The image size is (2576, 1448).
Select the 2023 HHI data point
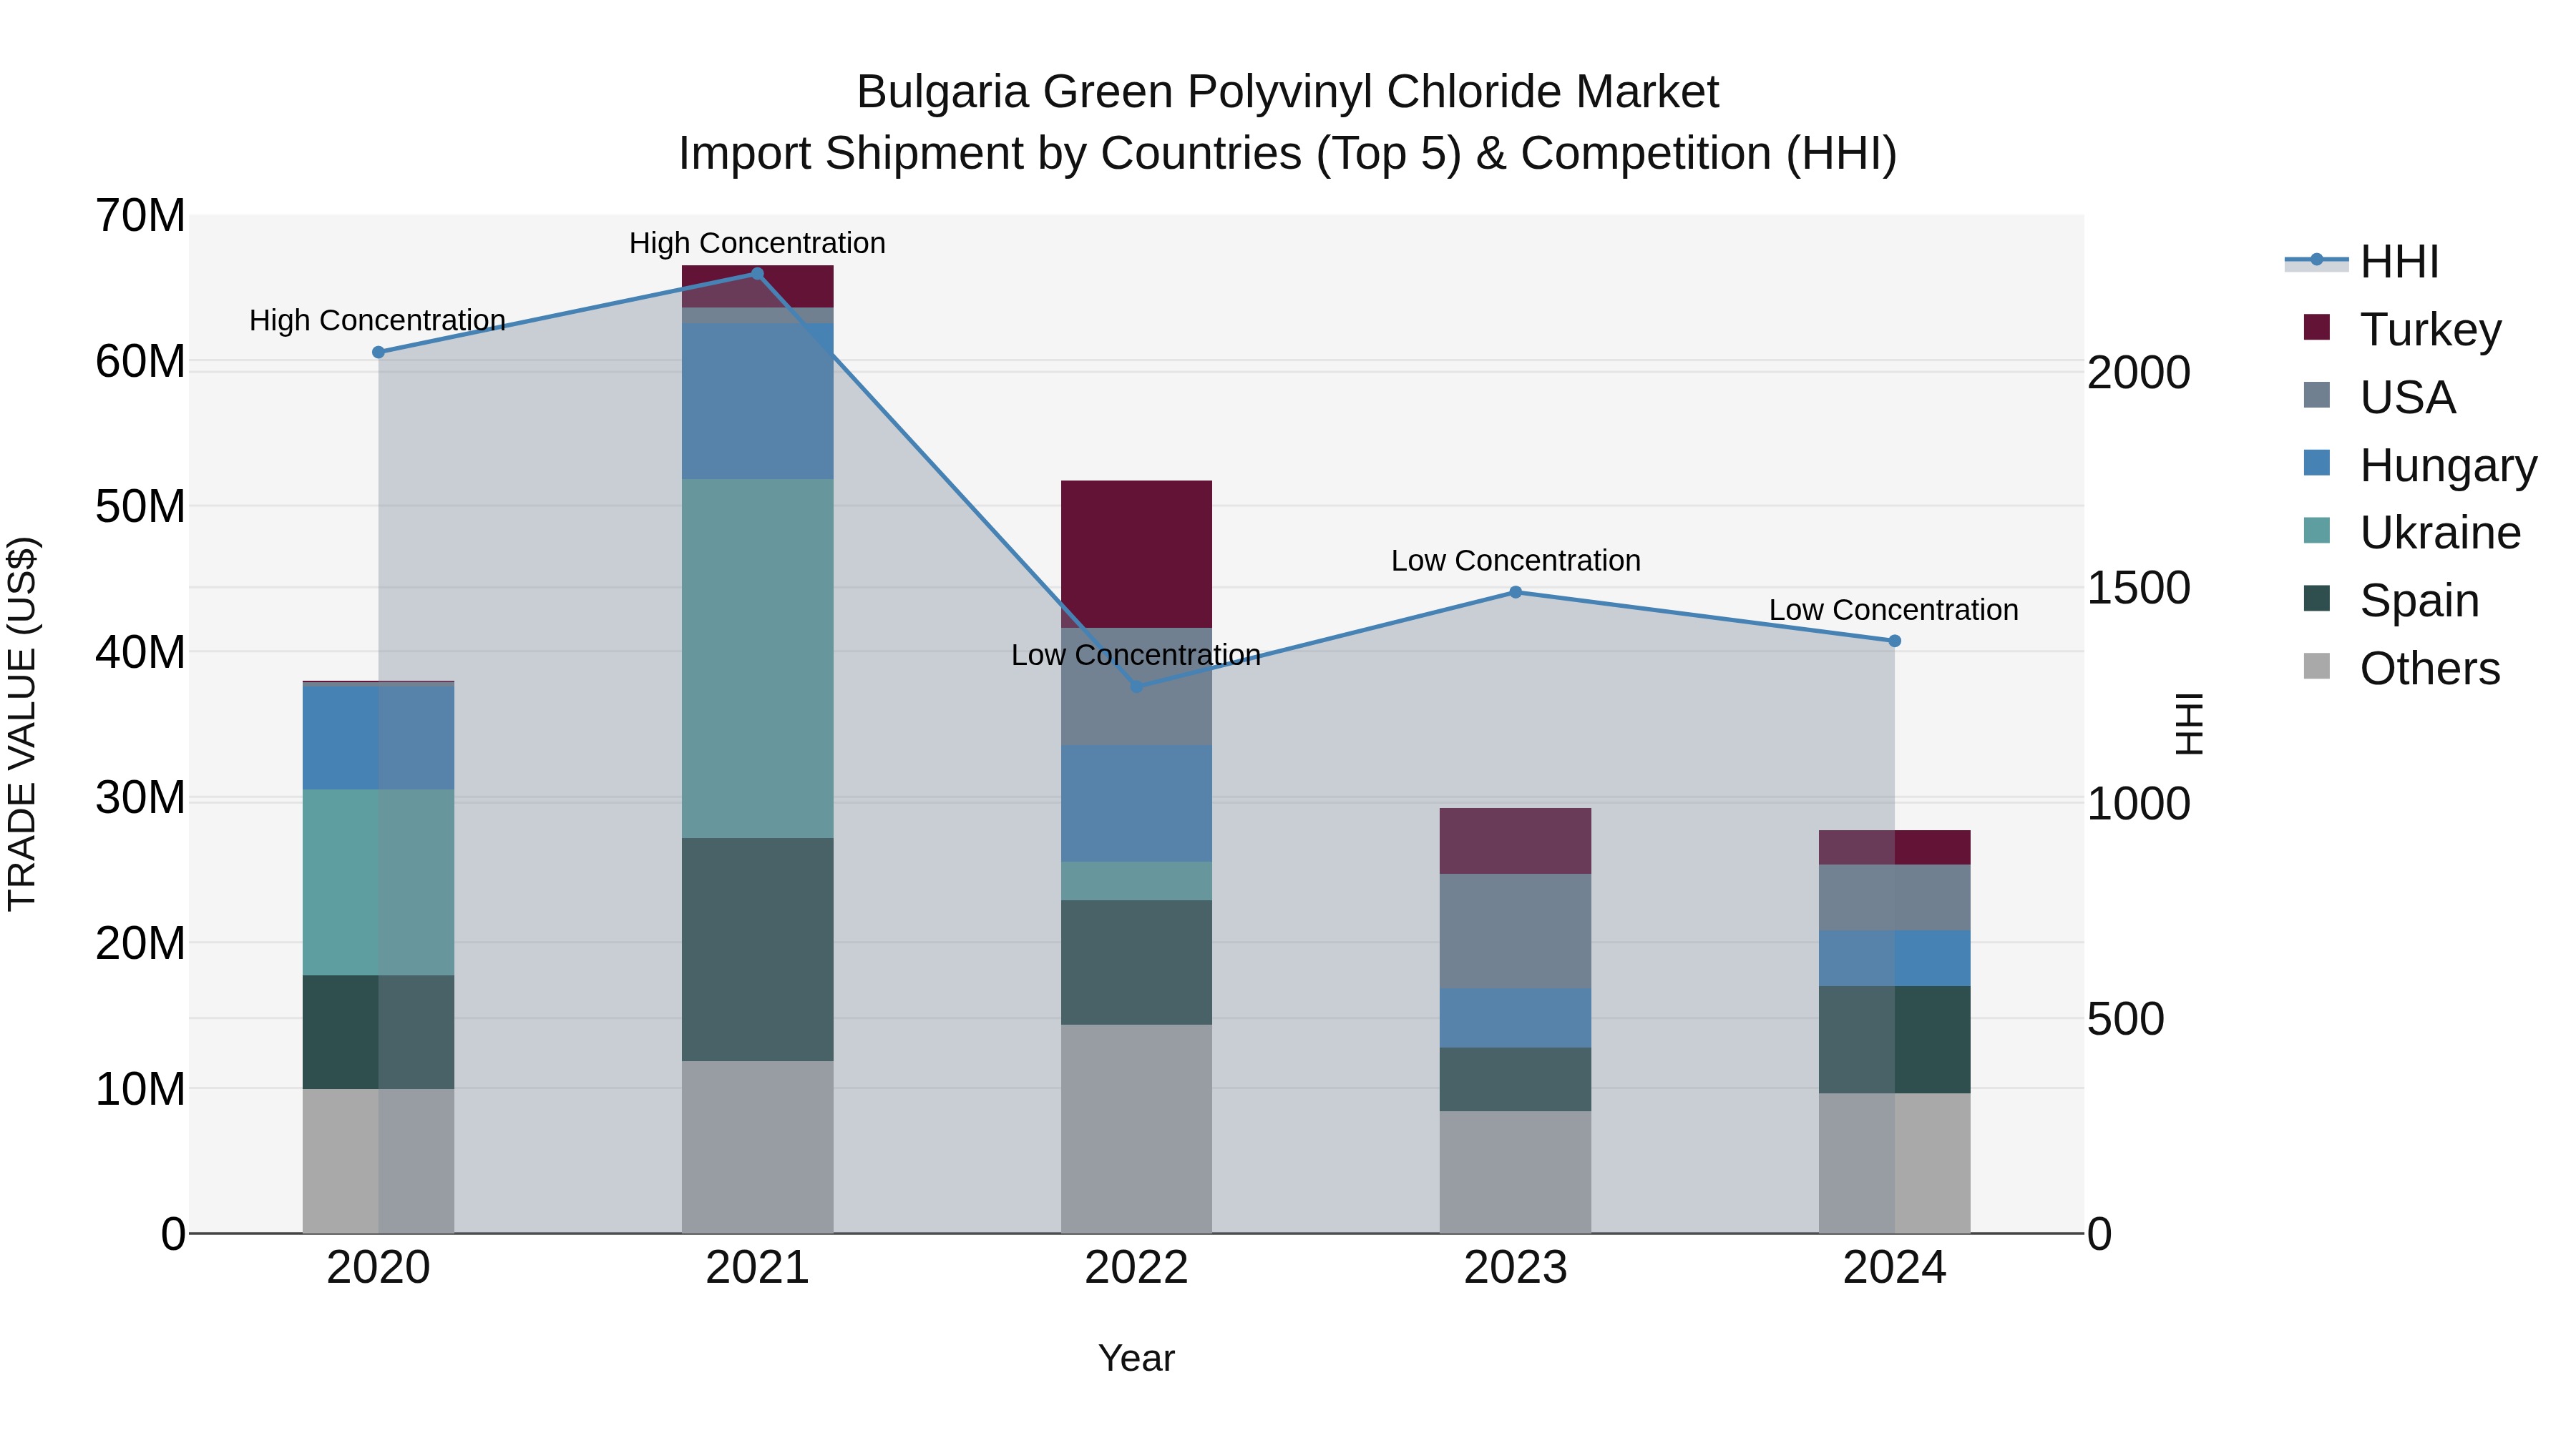tap(1515, 593)
